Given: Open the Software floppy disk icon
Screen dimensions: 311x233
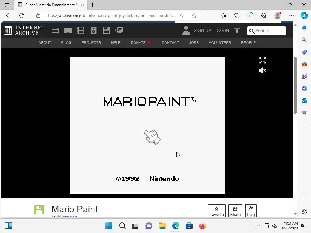Looking at the screenshot, I should point(106,30).
